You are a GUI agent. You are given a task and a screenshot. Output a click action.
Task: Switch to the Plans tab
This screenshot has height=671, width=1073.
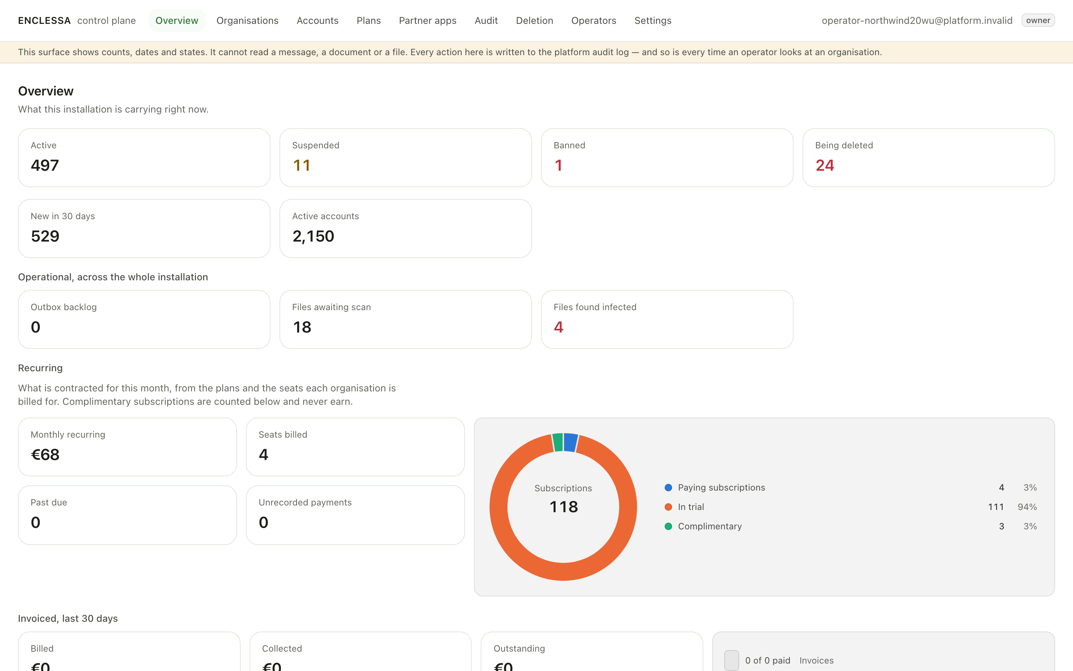click(x=368, y=21)
